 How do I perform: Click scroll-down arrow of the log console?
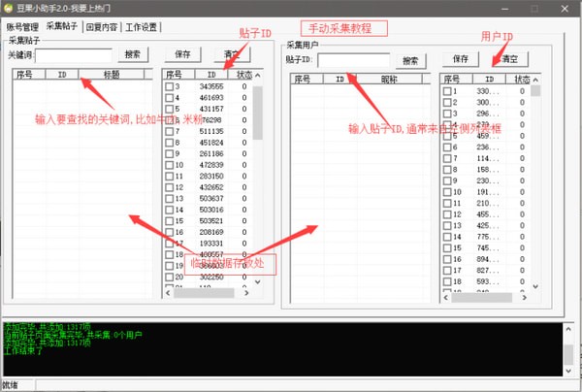pos(568,371)
